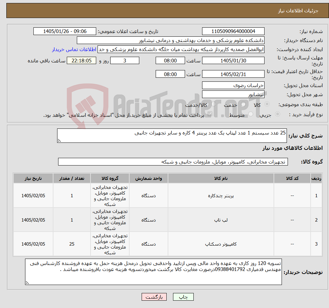The width and height of the screenshot is (329, 308).
Task: Click the شماره نیاز field 1105090964000004
Action: click(233, 31)
